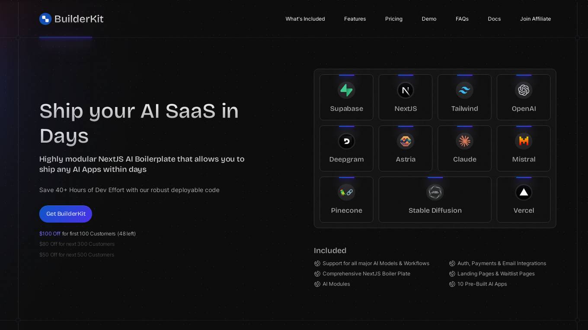Screen dimensions: 588x330
Task: Open FAQs in the navbar
Action: tap(462, 19)
